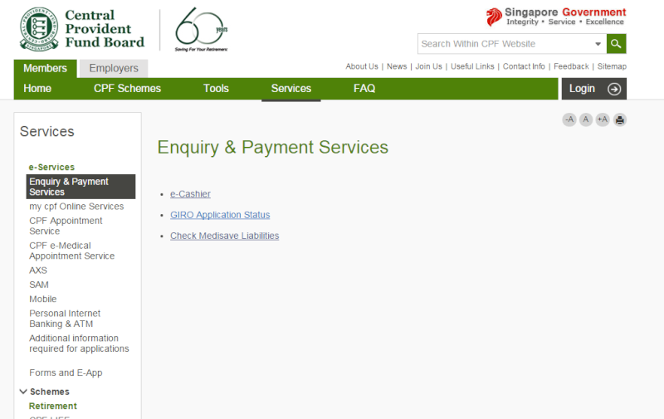Click the 60 years anniversary logo
This screenshot has height=419, width=664.
(201, 29)
